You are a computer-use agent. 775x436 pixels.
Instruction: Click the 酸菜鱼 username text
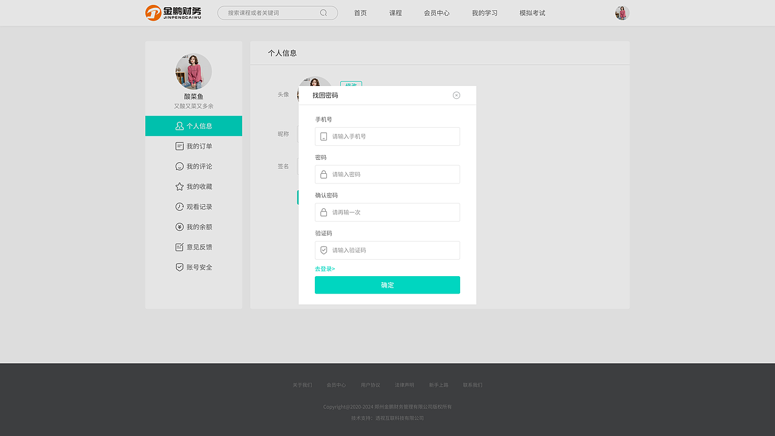(194, 96)
